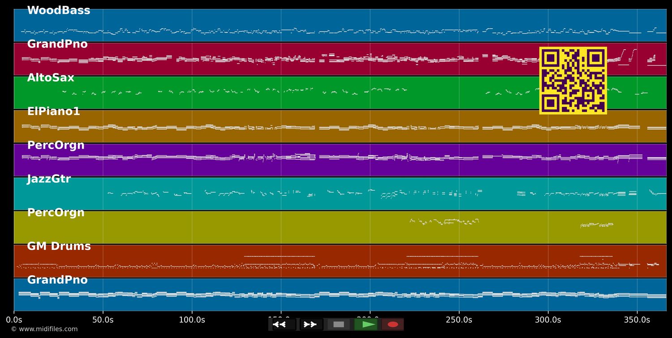The width and height of the screenshot is (672, 338).
Task: Click the 350.0s time axis label
Action: [637, 320]
